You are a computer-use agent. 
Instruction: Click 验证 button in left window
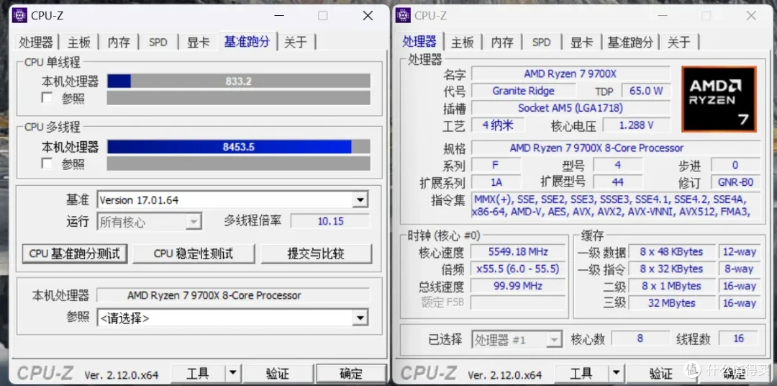[x=278, y=373]
